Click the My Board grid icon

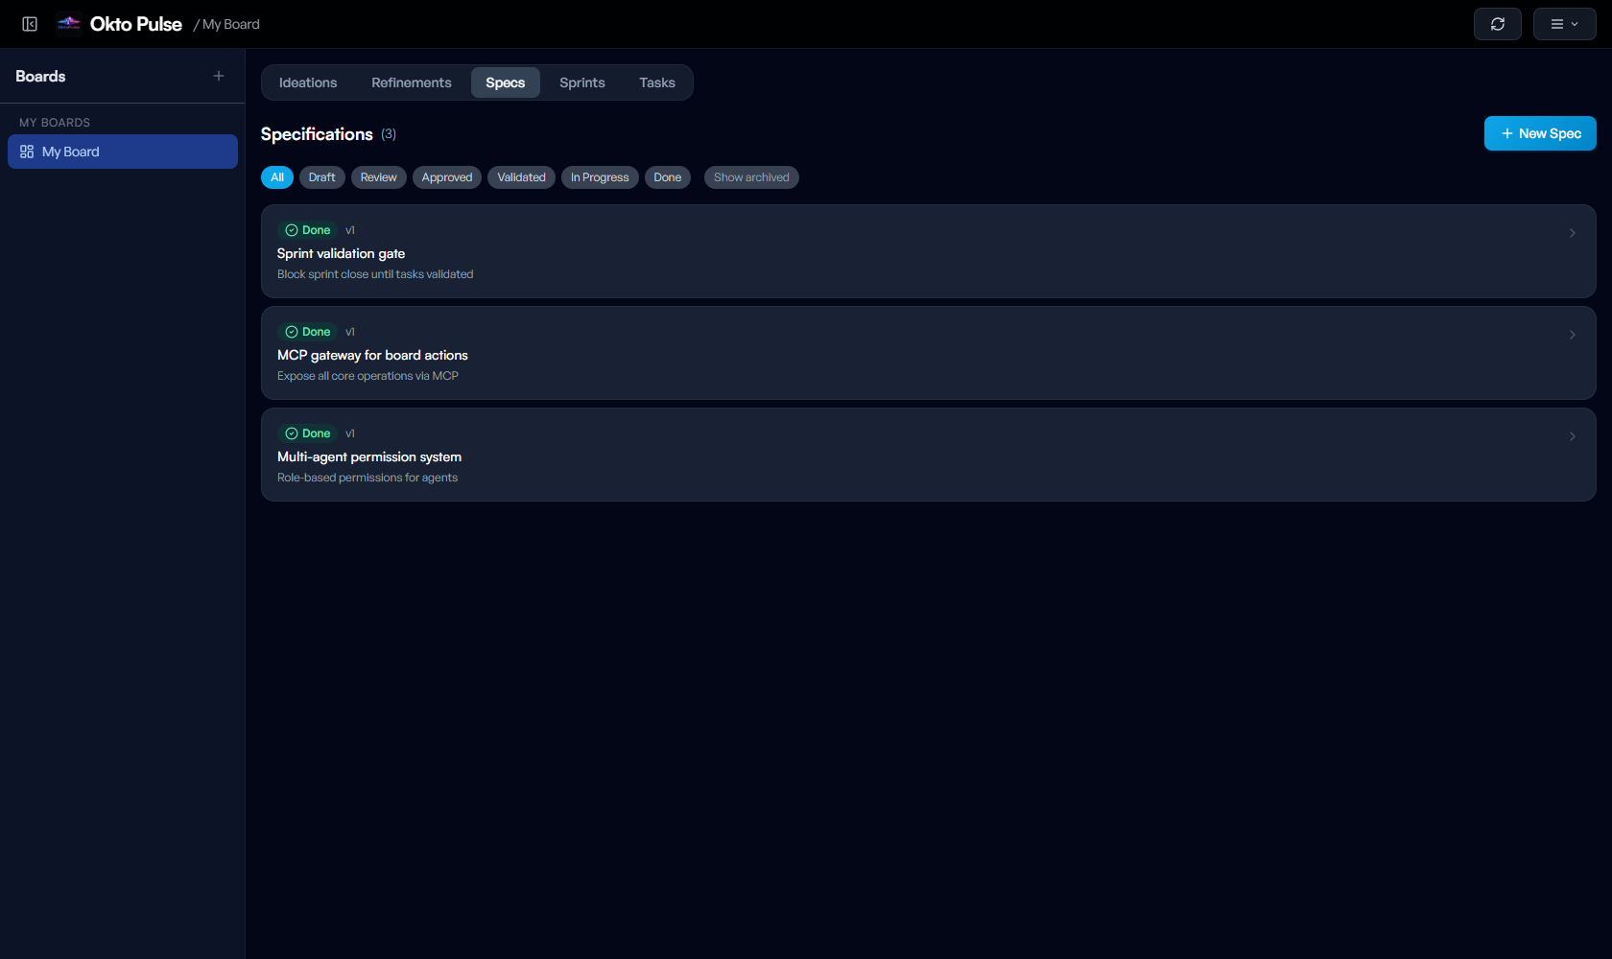click(x=27, y=152)
